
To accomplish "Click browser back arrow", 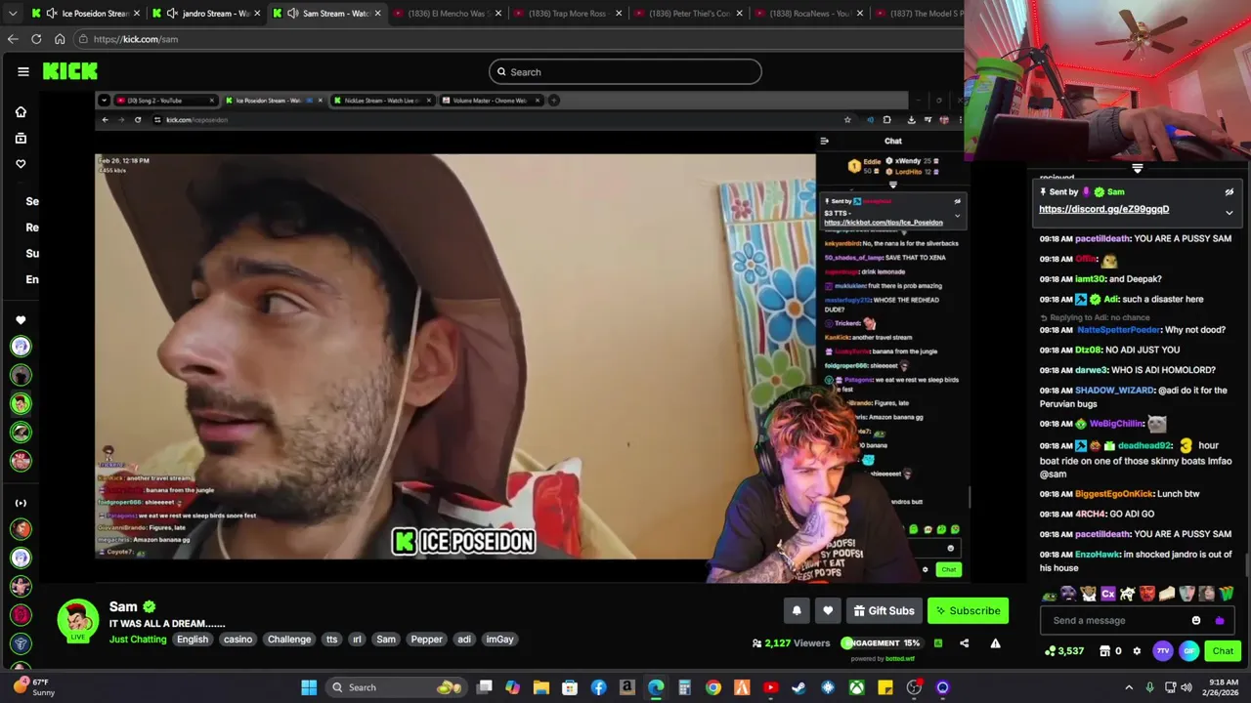I will point(13,39).
